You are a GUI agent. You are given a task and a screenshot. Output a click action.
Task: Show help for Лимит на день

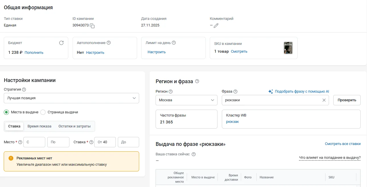pos(174,43)
